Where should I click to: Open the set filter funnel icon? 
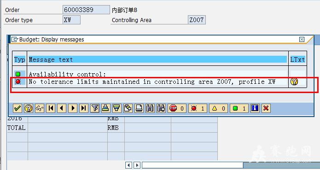point(95,108)
